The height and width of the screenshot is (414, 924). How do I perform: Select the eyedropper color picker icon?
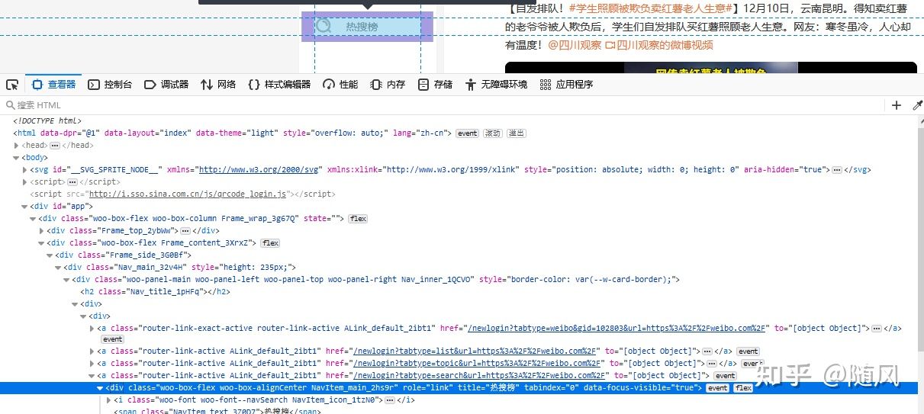point(917,105)
